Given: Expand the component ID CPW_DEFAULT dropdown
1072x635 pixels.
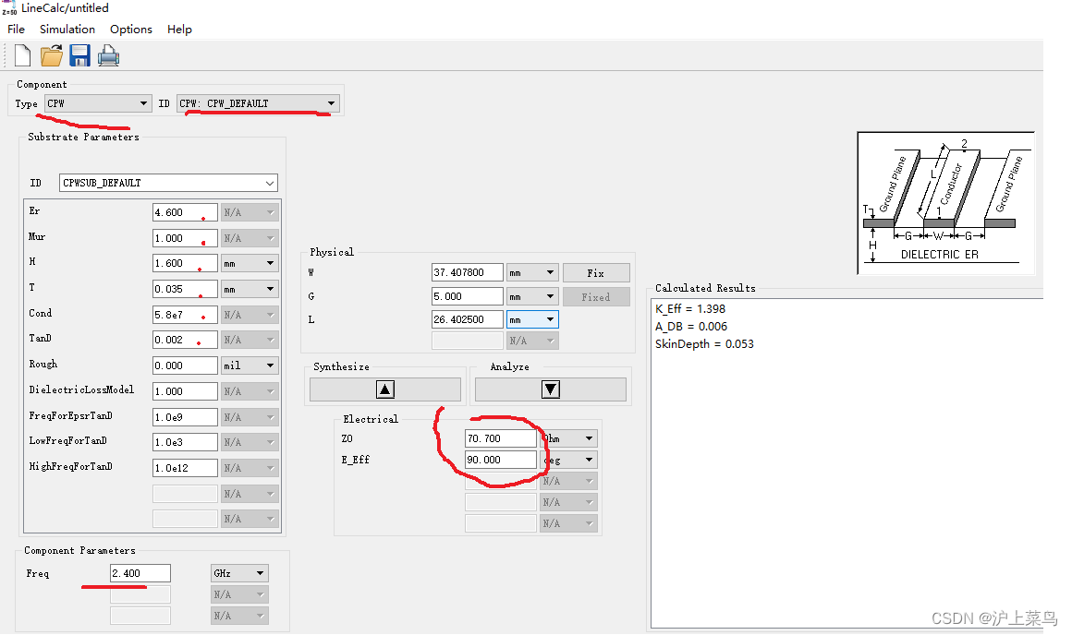Looking at the screenshot, I should 258,103.
